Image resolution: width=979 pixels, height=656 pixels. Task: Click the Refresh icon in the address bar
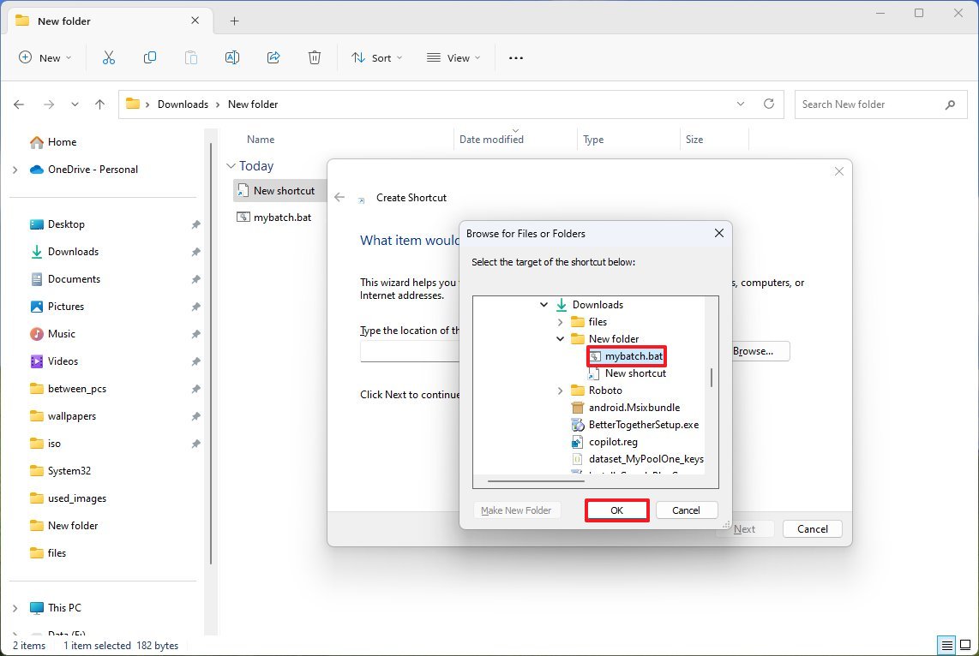pos(769,104)
